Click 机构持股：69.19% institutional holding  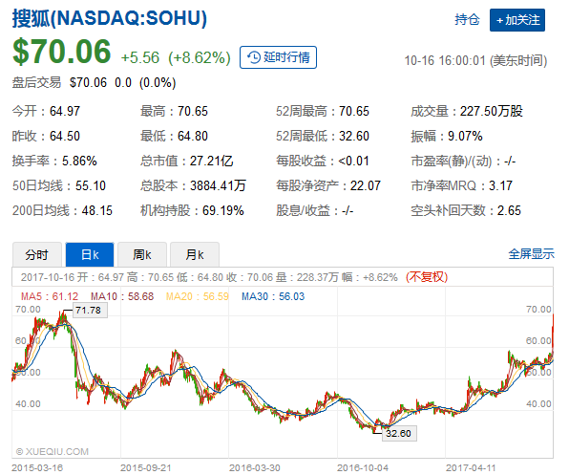click(192, 210)
